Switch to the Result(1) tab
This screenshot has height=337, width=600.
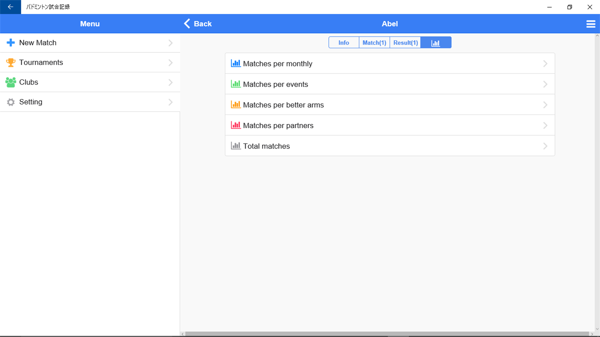click(x=405, y=42)
